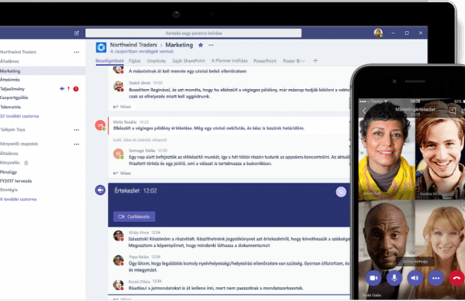Image resolution: width=465 pixels, height=301 pixels.
Task: Open the A Planner indítása tab
Action: pos(229,60)
